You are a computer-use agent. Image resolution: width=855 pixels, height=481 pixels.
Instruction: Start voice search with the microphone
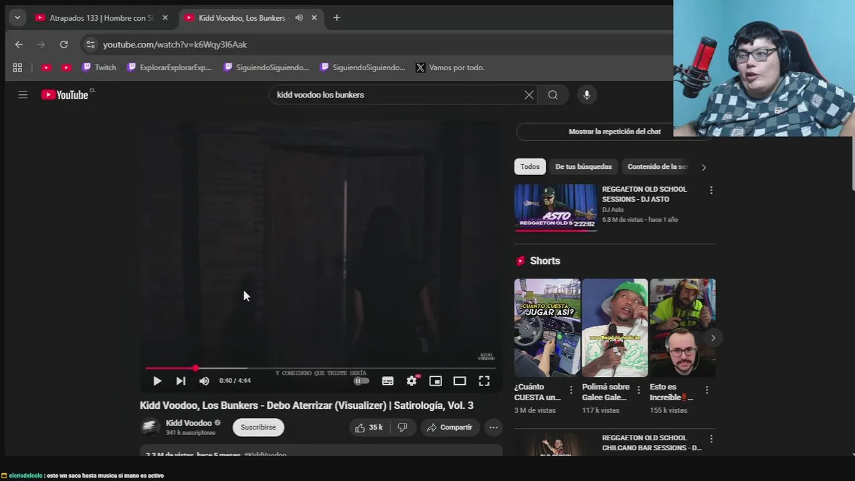tap(587, 95)
